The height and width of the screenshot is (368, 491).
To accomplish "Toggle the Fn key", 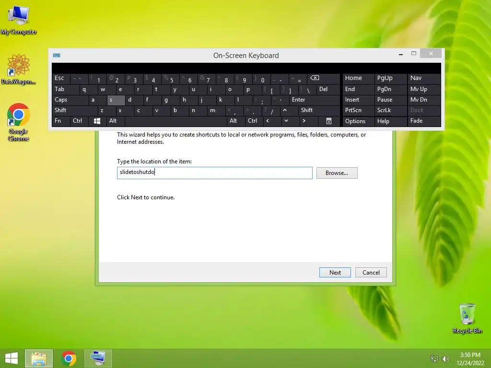I will (x=61, y=121).
